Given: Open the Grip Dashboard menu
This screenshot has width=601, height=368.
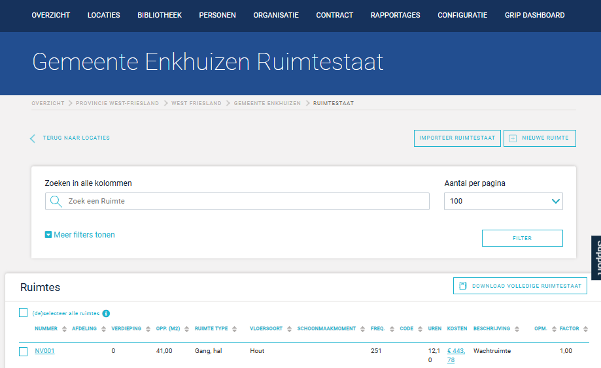Looking at the screenshot, I should pos(534,15).
